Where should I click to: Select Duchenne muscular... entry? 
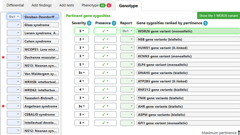tap(41, 57)
